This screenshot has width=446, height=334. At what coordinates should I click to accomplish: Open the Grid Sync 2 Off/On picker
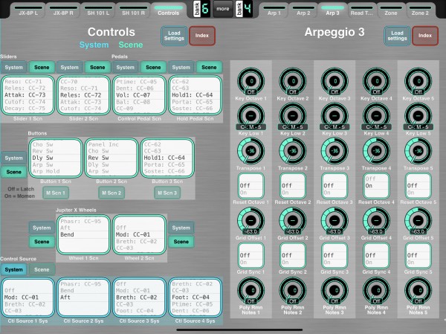[x=293, y=255]
